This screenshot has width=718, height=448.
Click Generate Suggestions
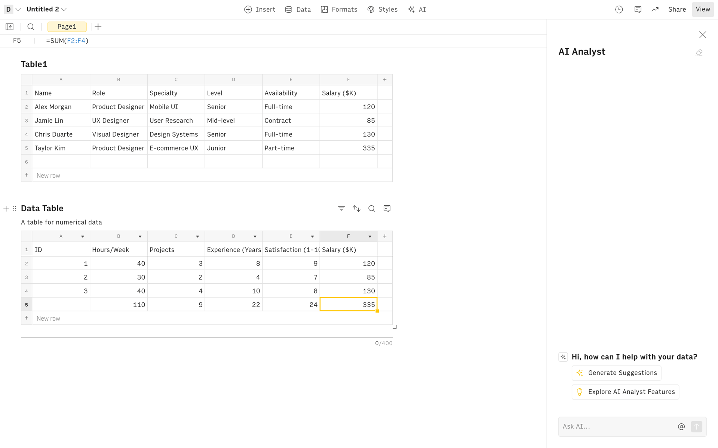[616, 373]
